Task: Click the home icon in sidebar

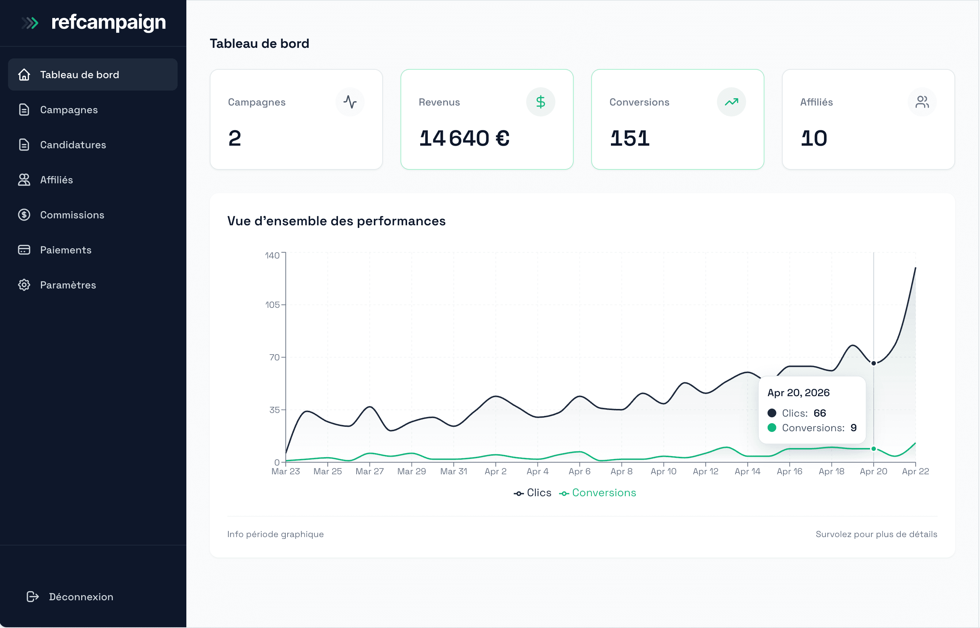Action: click(24, 74)
